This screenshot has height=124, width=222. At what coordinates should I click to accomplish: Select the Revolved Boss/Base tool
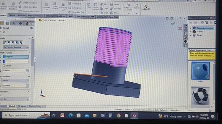point(13,6)
